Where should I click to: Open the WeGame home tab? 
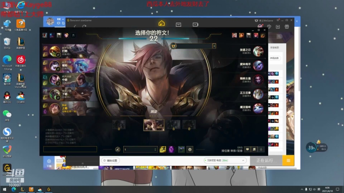(161, 23)
